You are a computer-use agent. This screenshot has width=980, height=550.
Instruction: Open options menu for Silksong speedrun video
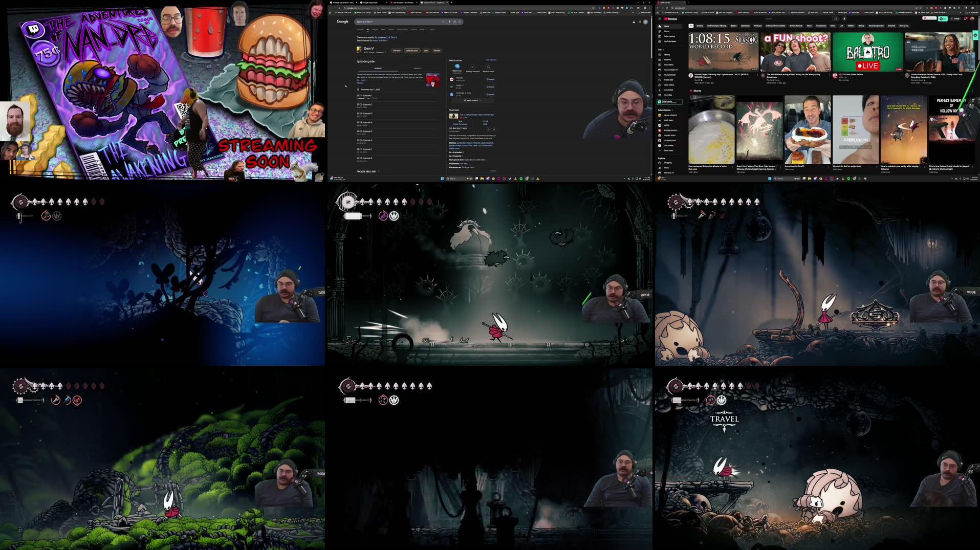click(x=757, y=75)
